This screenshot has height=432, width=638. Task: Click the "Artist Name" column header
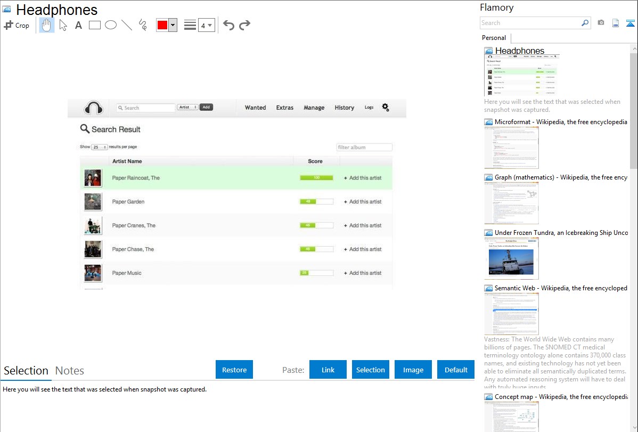pyautogui.click(x=127, y=161)
